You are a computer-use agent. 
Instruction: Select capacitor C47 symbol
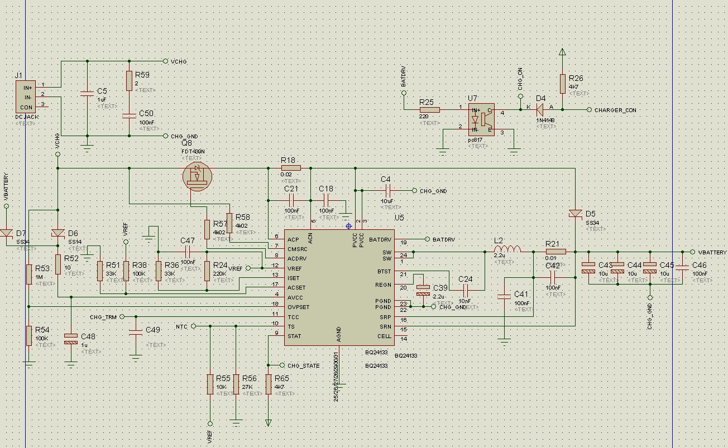[188, 252]
